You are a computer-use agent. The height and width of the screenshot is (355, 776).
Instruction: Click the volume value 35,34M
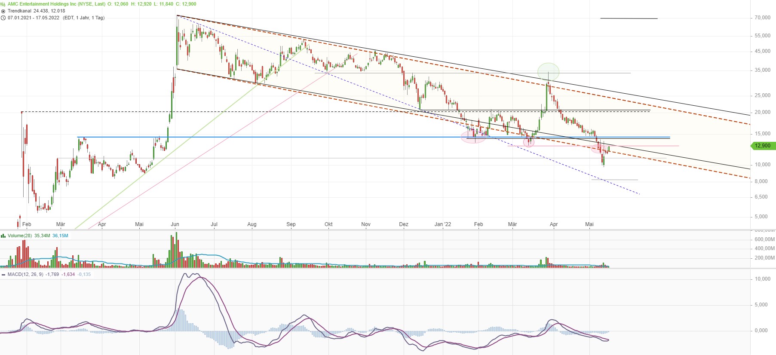[x=43, y=236]
